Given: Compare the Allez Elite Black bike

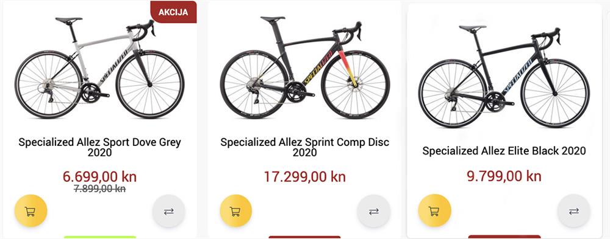Looking at the screenshot, I should tap(574, 211).
